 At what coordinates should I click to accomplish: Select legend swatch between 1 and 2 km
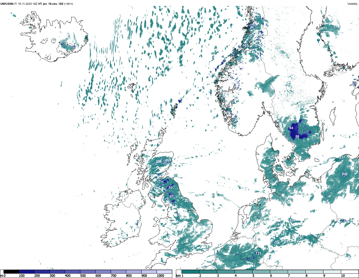(x=190, y=272)
